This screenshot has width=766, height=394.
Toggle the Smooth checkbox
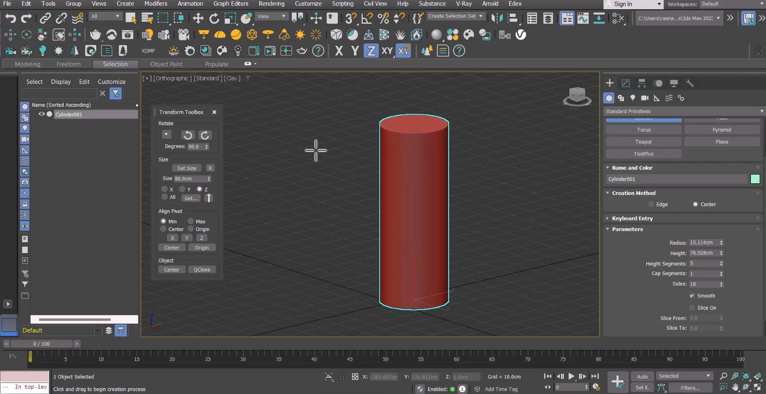(x=692, y=296)
